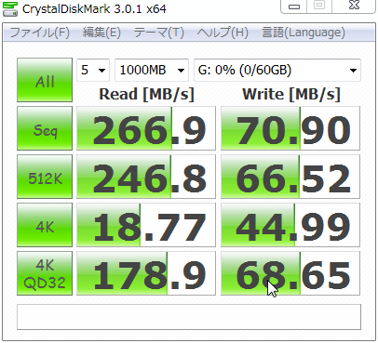Select the Seq read value 266.9

[x=146, y=128]
